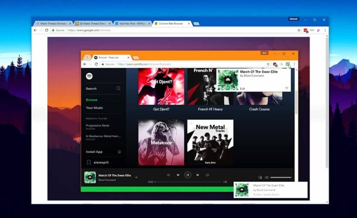357x218 pixels.
Task: Open the devices available icon
Action: tap(260, 177)
